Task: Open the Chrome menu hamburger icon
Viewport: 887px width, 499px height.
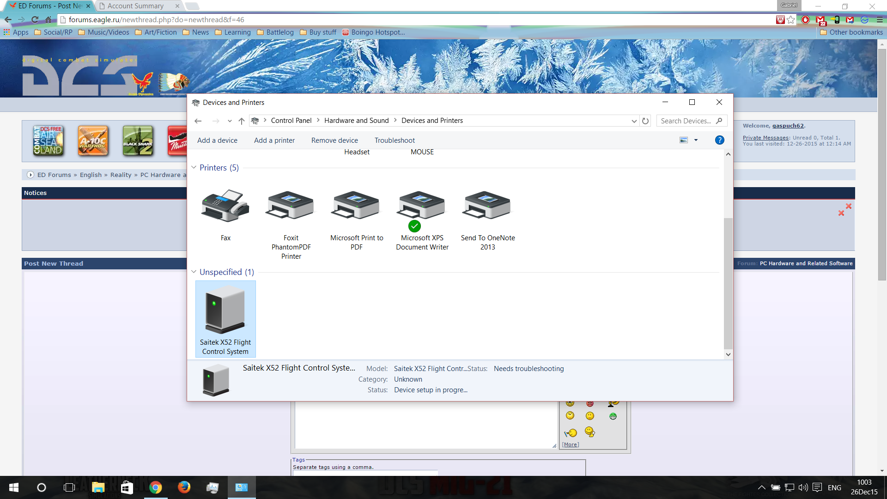Action: (880, 19)
